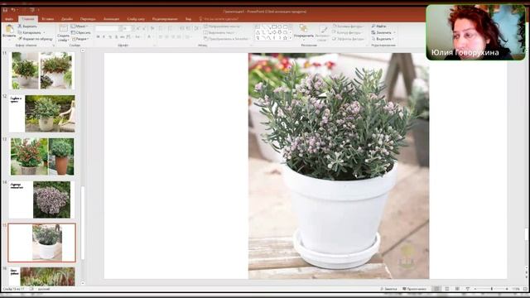Select the triangle shape in shapes gallery
Image resolution: width=530 pixels, height=298 pixels.
[x=258, y=32]
